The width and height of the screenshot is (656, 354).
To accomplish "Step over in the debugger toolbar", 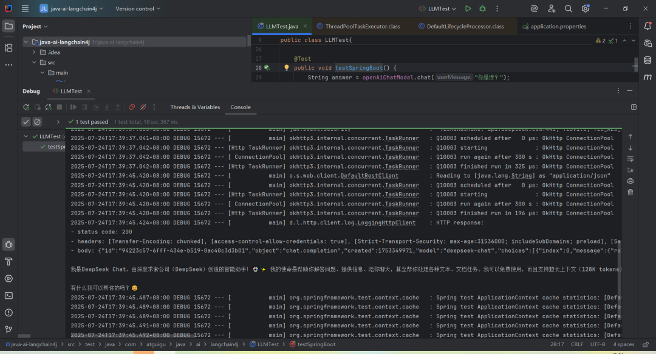I will 96,107.
